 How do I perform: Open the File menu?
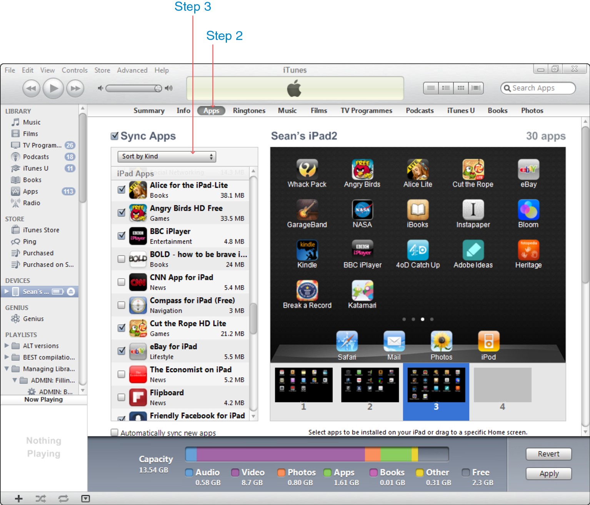(x=10, y=70)
